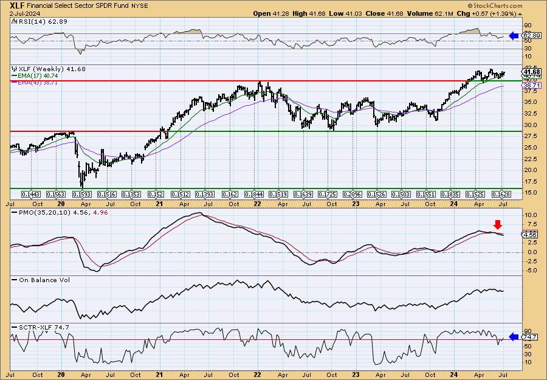Click the PMO value tag '4.56' on the axis
Viewport: 547px width, 380px height.
531,235
